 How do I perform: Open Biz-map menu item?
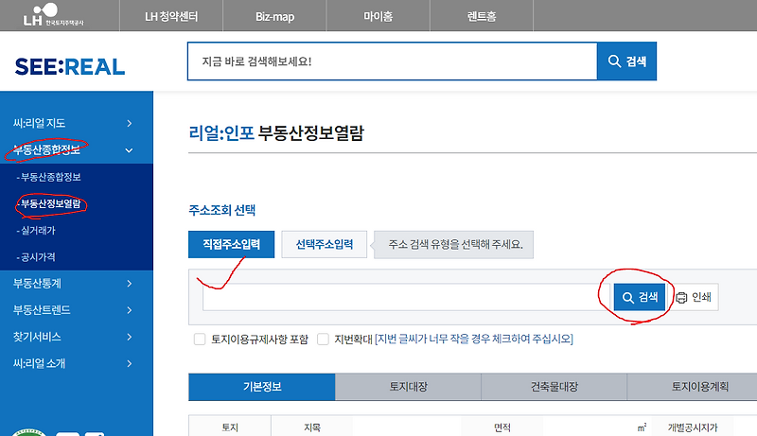point(274,16)
